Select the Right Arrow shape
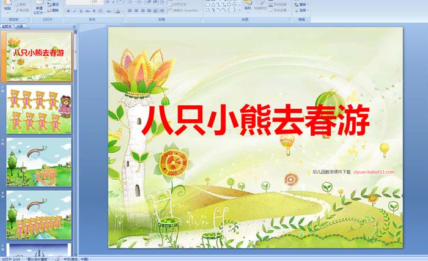 tap(229, 5)
